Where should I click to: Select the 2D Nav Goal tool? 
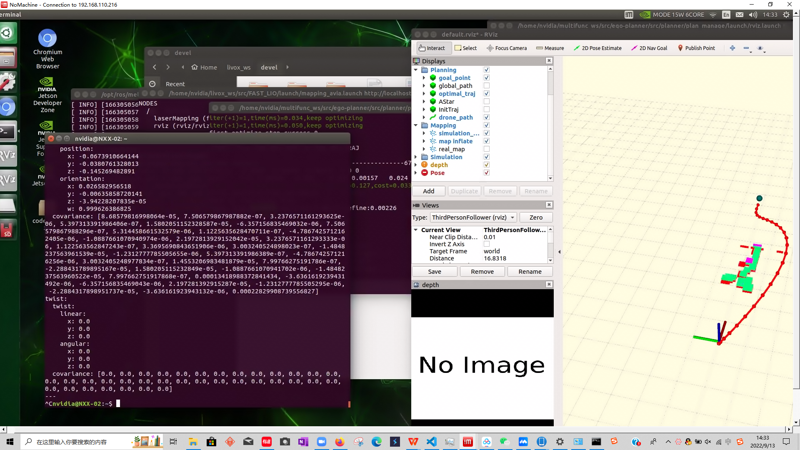[x=649, y=48]
